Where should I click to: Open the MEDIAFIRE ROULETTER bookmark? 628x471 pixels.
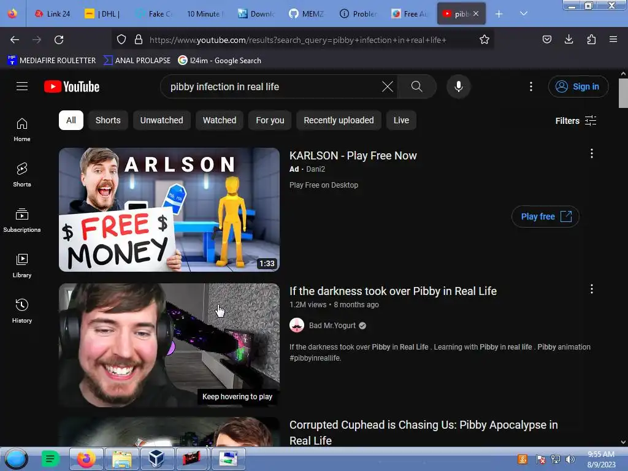tap(52, 61)
